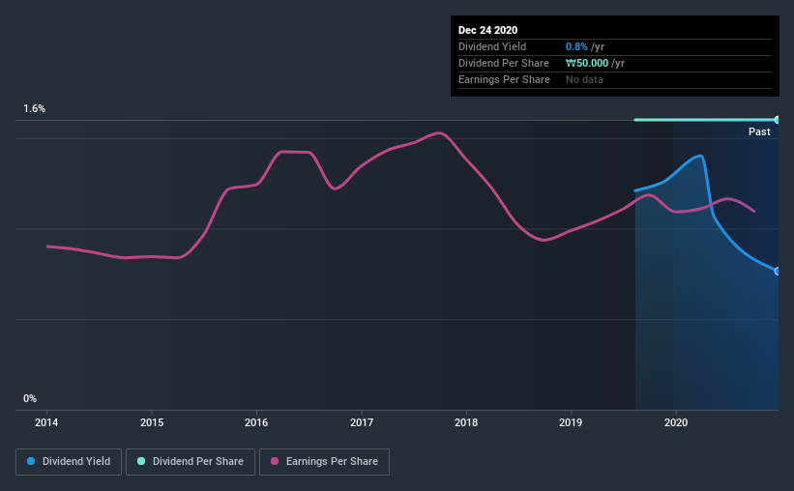Viewport: 794px width, 491px height.
Task: Click the ₩50.000 dividend per share value
Action: pyautogui.click(x=587, y=63)
